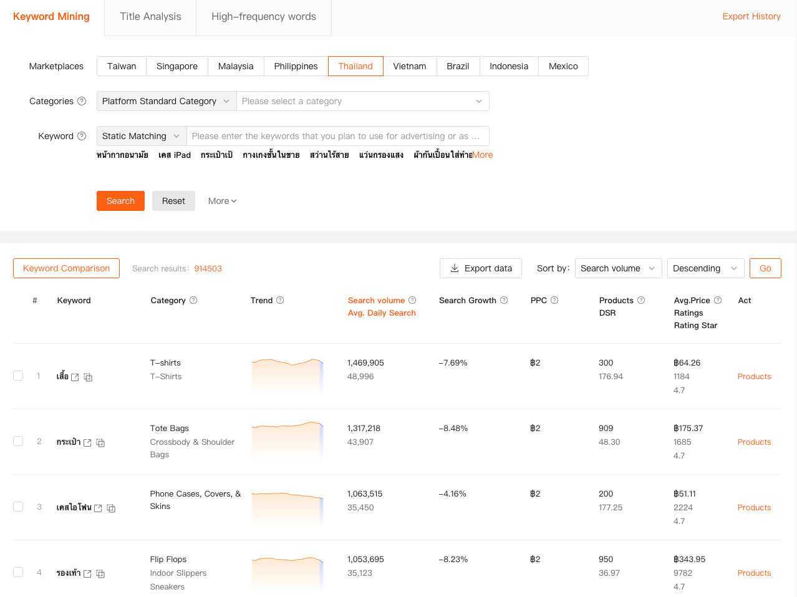Screen dimensions: 797x597
Task: Switch to the Title Analysis tab
Action: click(150, 16)
